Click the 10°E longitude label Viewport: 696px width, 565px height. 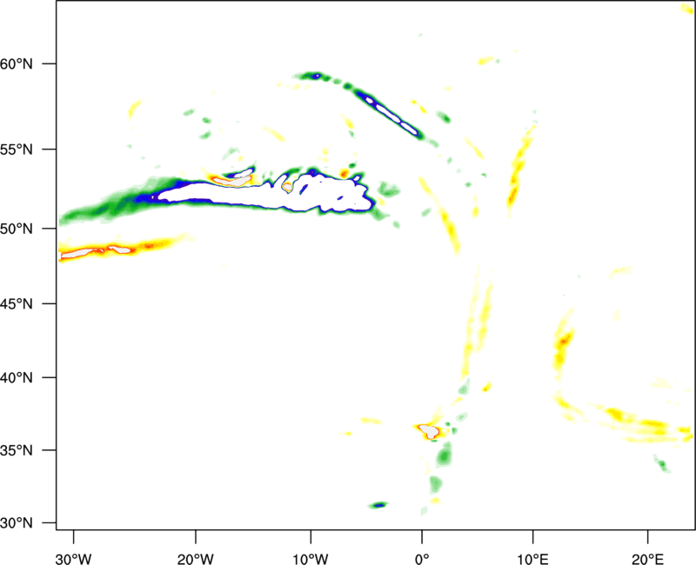click(x=532, y=559)
